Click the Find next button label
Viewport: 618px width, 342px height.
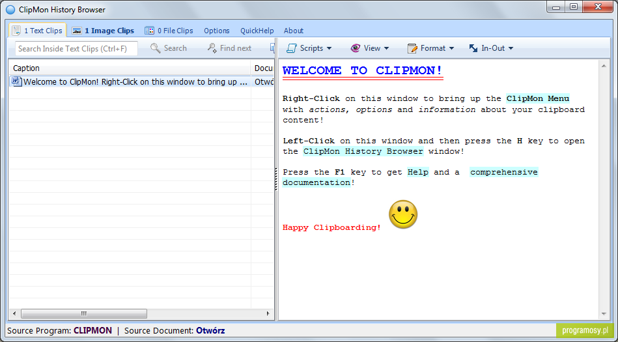point(235,48)
